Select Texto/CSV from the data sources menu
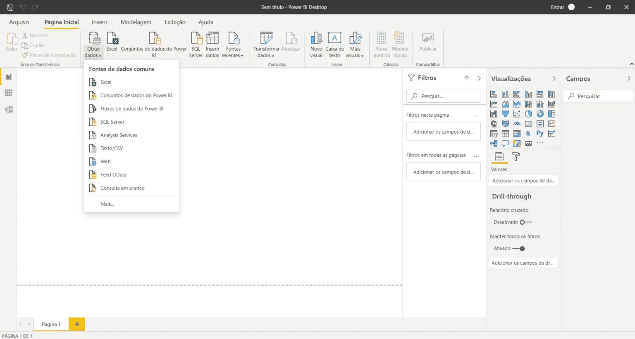This screenshot has height=339, width=635. [x=112, y=148]
